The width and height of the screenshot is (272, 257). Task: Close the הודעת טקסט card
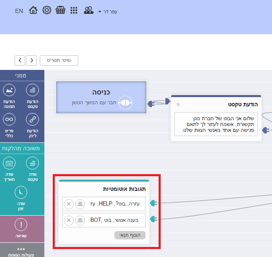(x=178, y=104)
